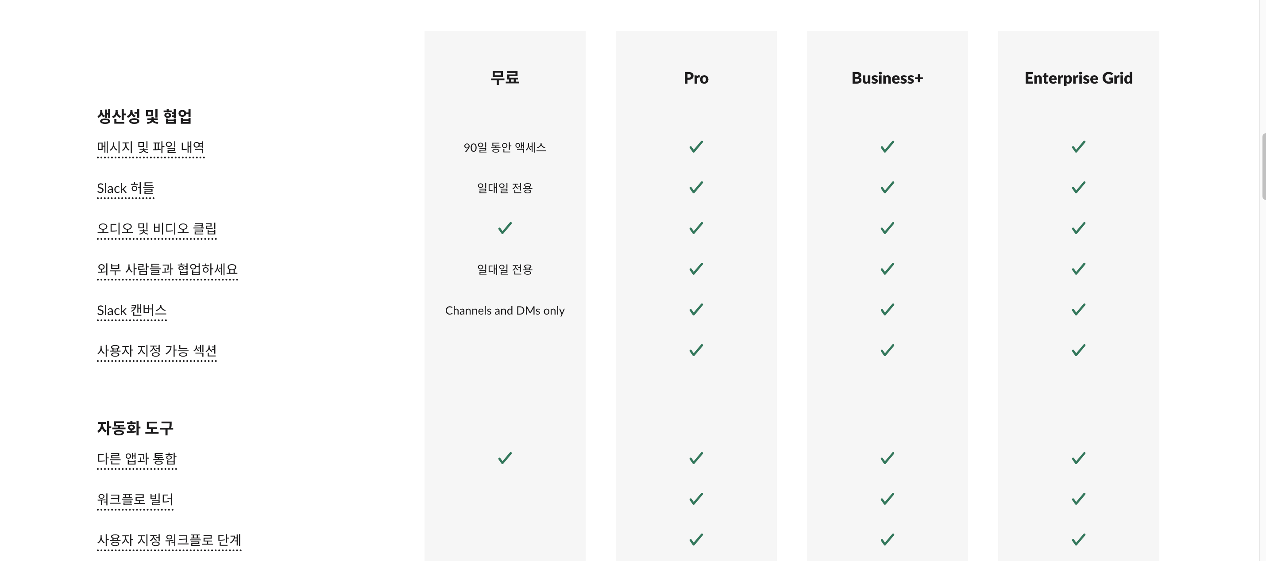Open the Slack 캔버스 feature link
This screenshot has width=1266, height=561.
point(132,310)
